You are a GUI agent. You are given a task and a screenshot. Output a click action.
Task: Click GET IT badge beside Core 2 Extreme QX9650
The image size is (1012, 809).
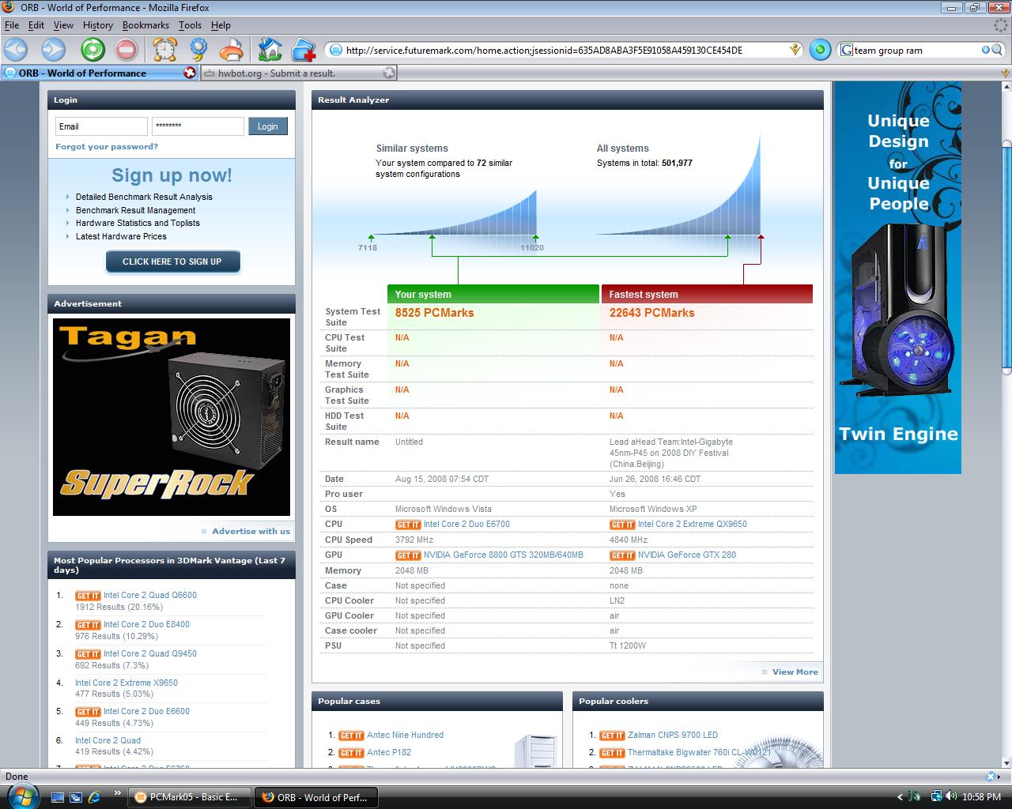point(622,525)
